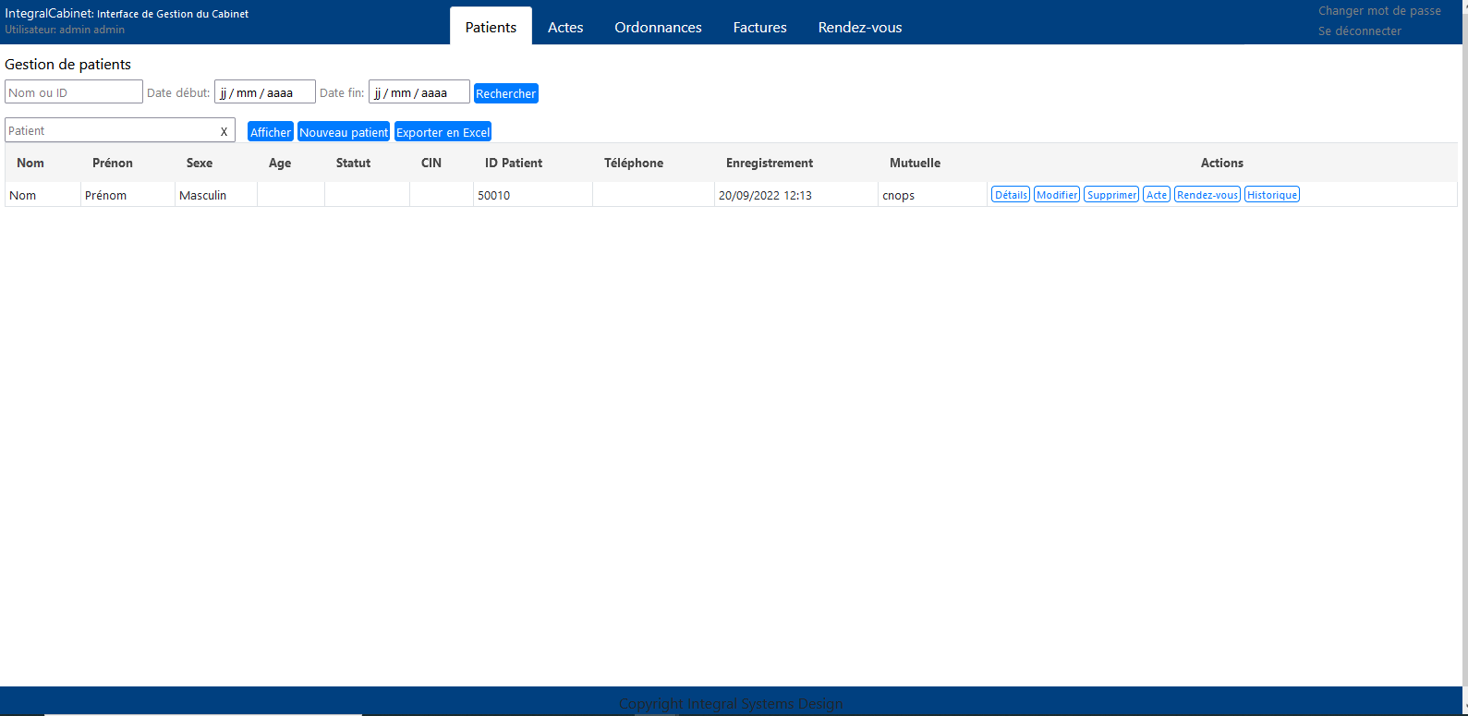Screen dimensions: 1468x716
Task: Select the Rendez-vous tab
Action: pyautogui.click(x=860, y=27)
